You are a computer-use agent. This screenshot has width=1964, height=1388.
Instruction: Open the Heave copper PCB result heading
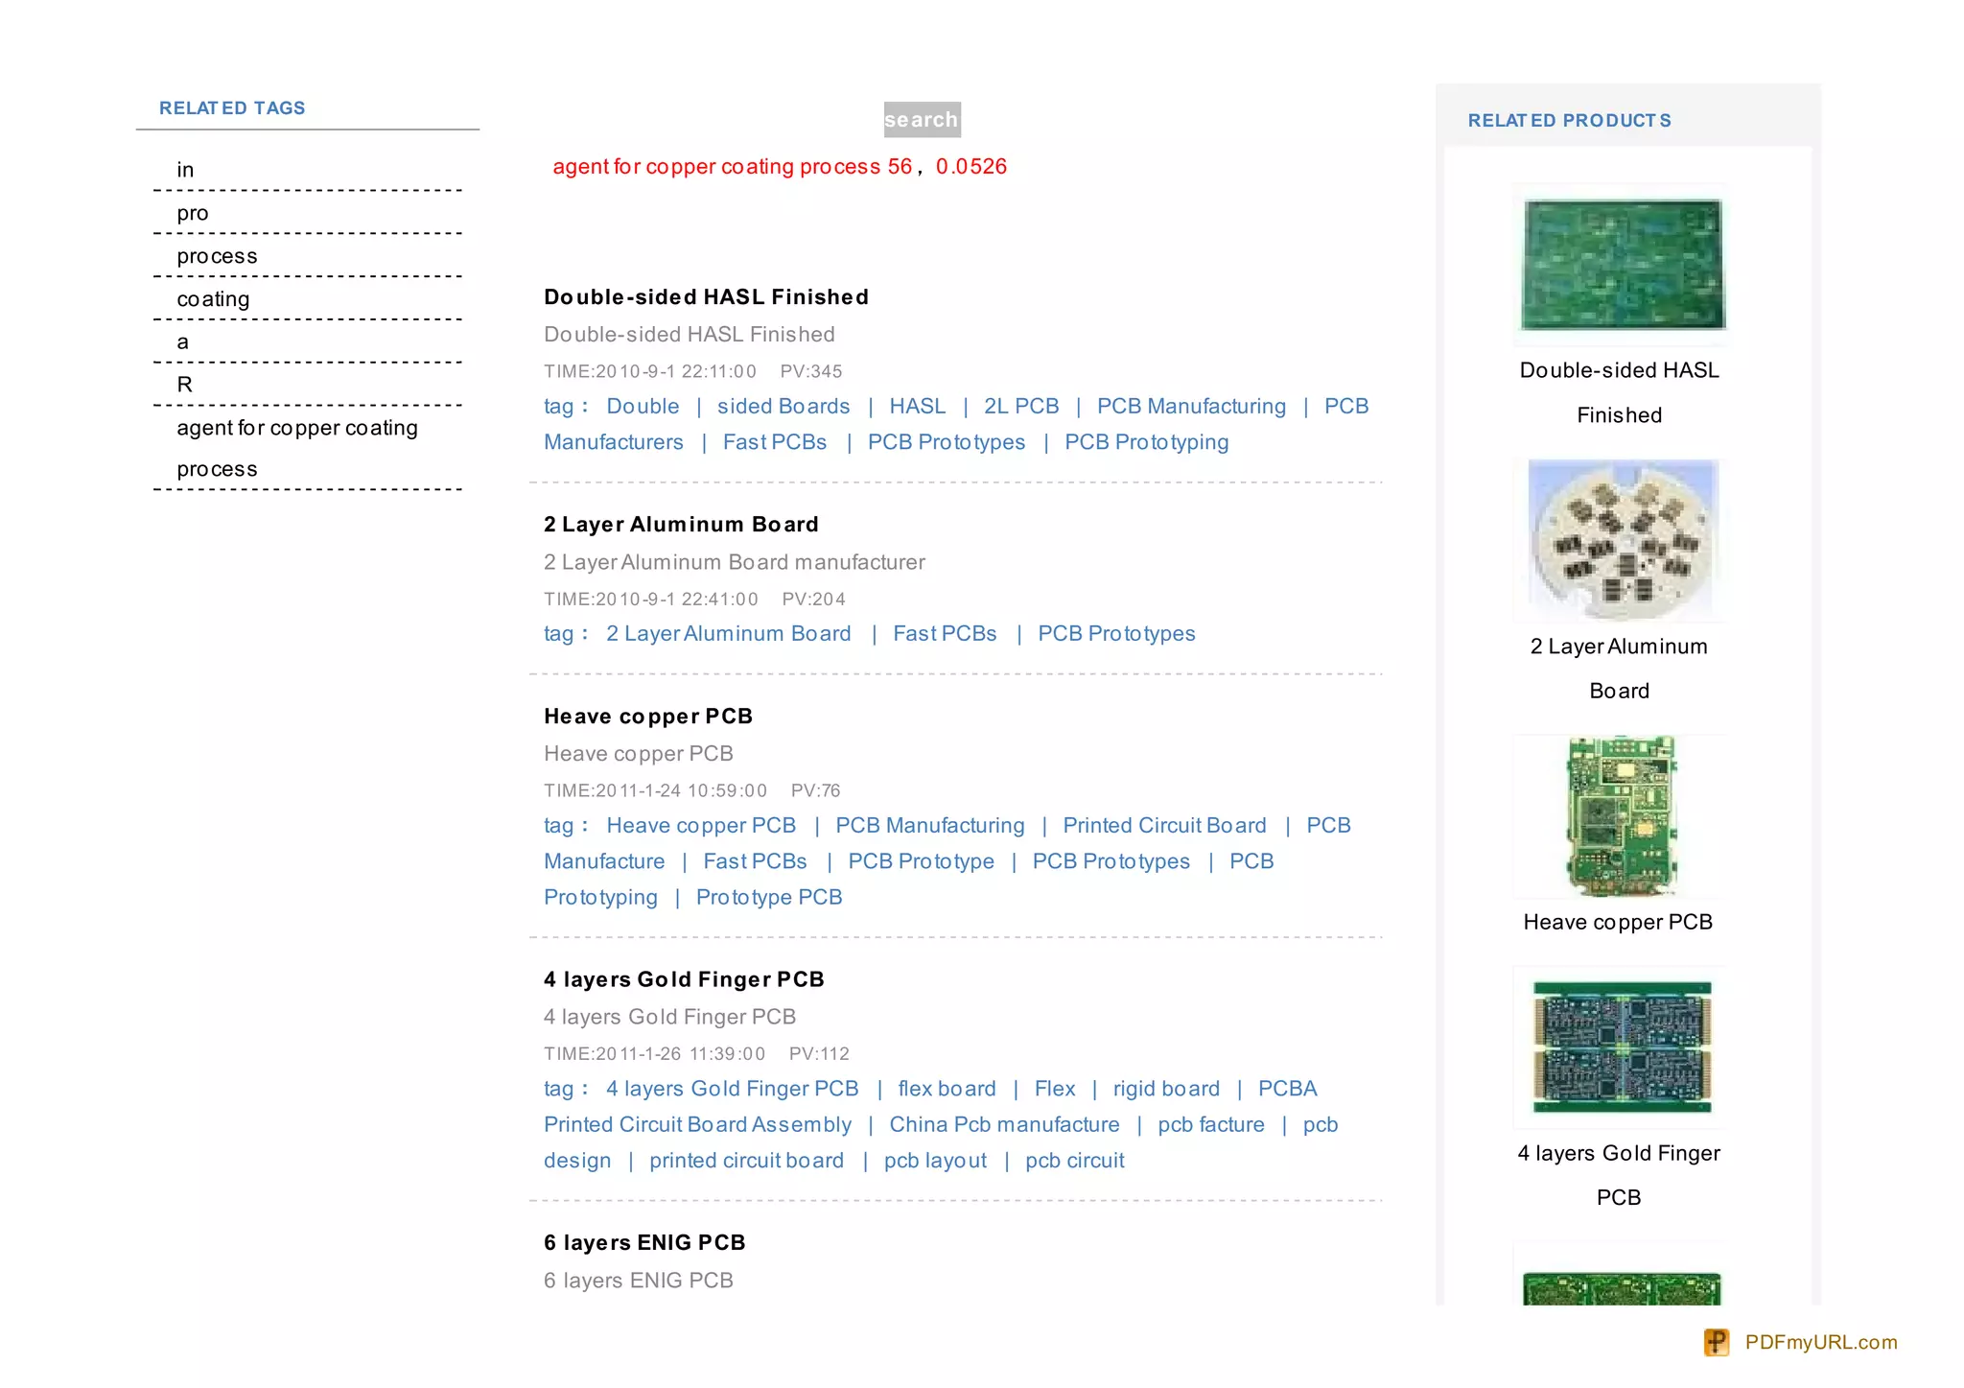click(x=648, y=717)
